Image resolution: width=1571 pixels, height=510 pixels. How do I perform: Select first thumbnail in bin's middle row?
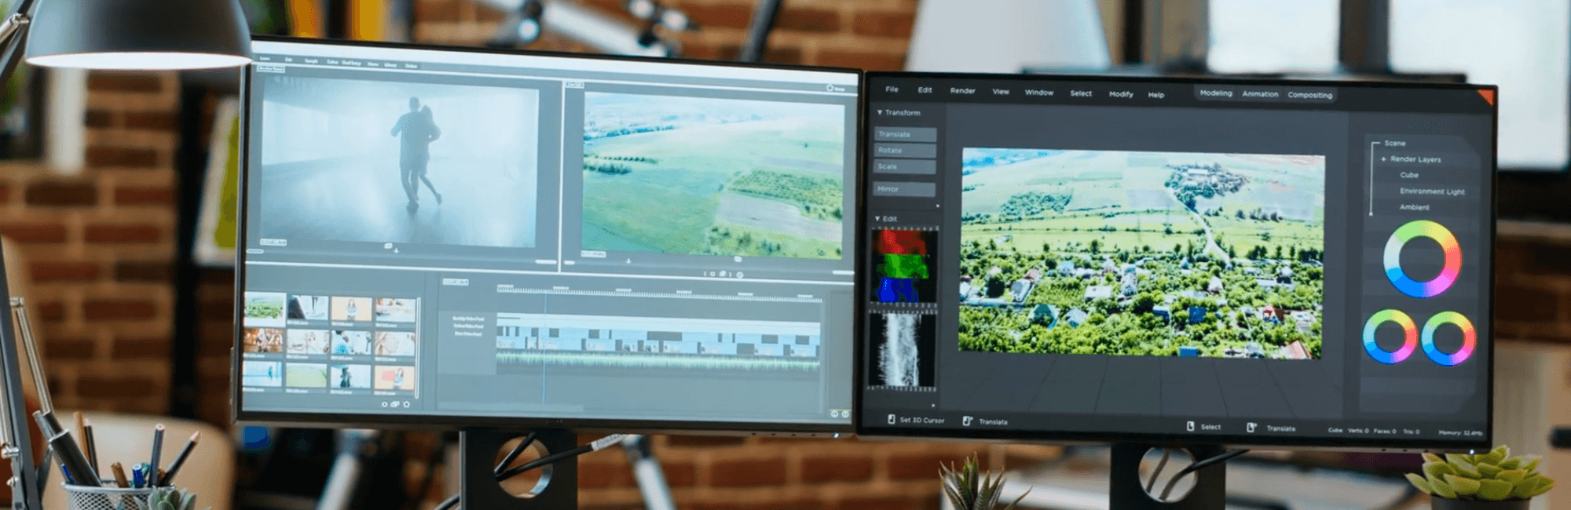[x=263, y=341]
